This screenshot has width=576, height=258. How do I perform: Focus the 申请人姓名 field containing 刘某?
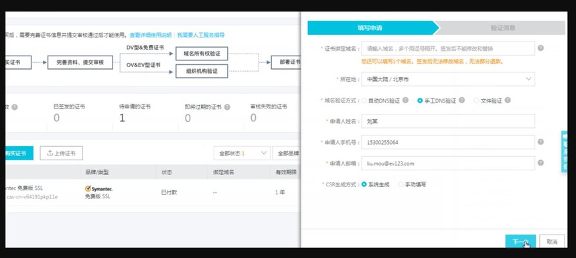pos(448,121)
